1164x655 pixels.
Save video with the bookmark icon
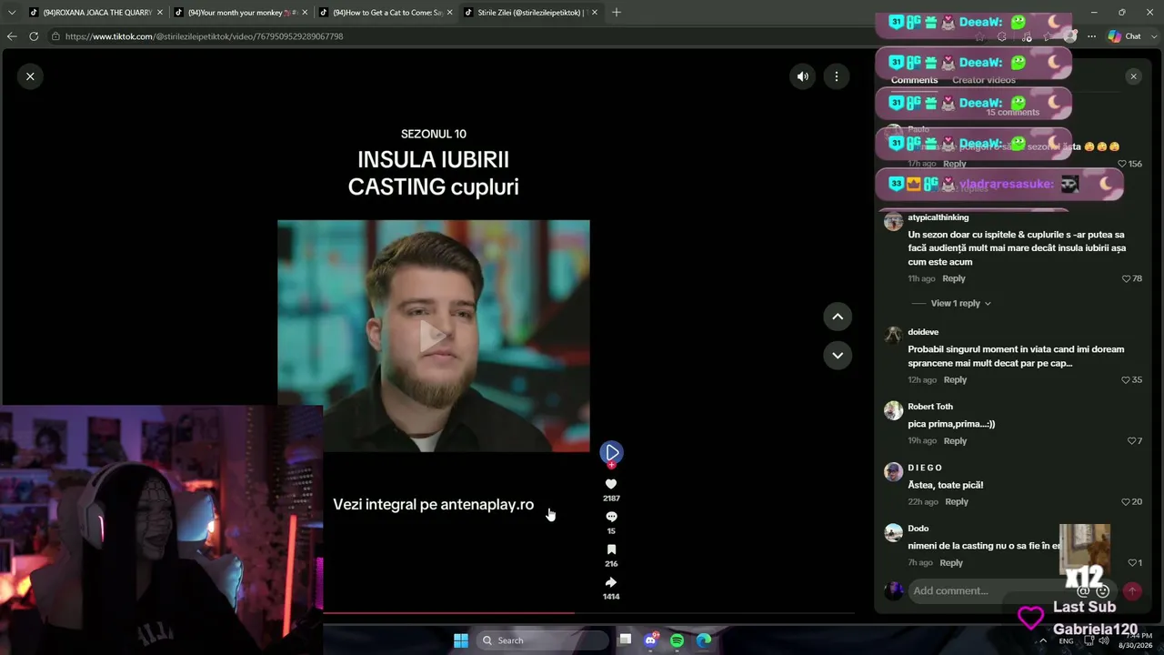pos(611,549)
